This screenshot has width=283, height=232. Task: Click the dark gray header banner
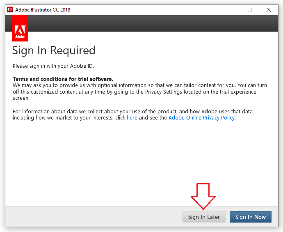point(152,23)
